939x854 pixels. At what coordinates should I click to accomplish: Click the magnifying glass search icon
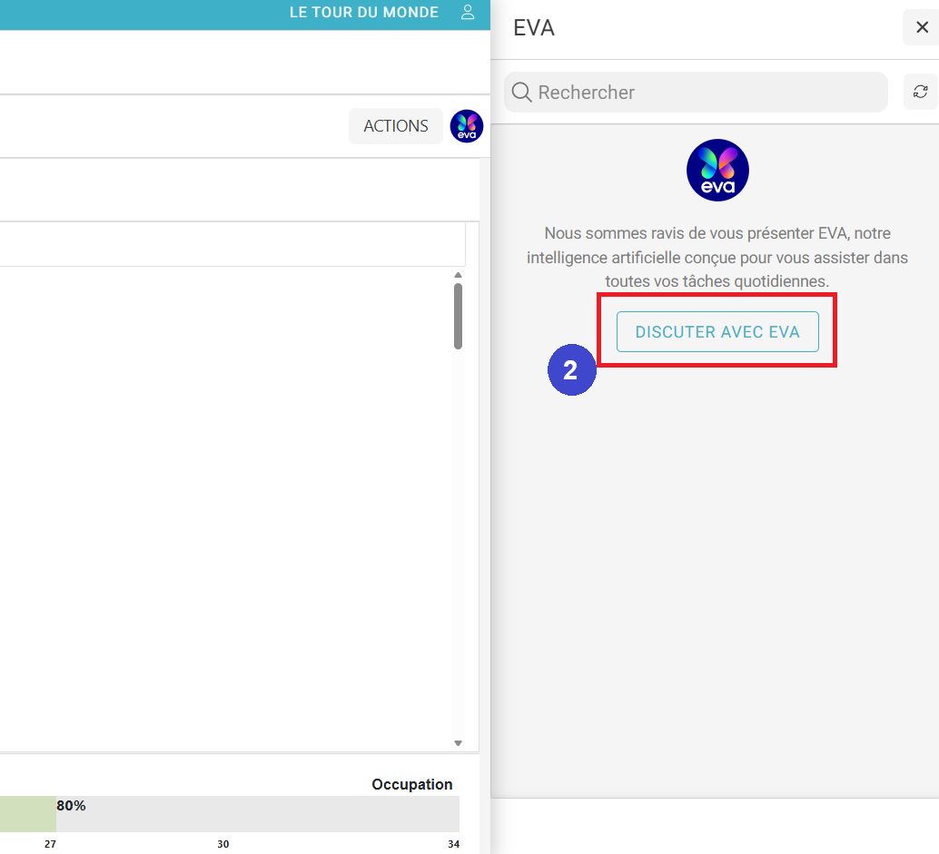521,93
